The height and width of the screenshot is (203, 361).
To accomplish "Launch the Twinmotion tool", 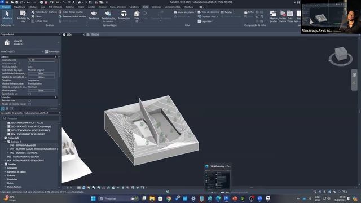I will 124,15.
